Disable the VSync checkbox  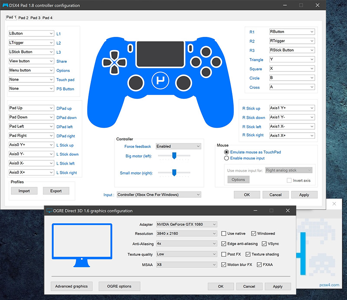[264, 244]
